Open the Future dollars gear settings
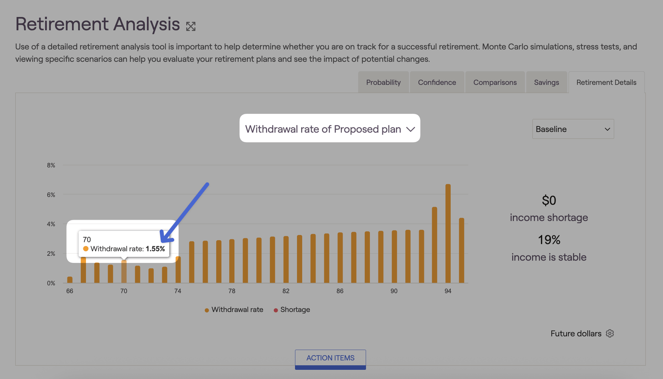 [x=610, y=334]
